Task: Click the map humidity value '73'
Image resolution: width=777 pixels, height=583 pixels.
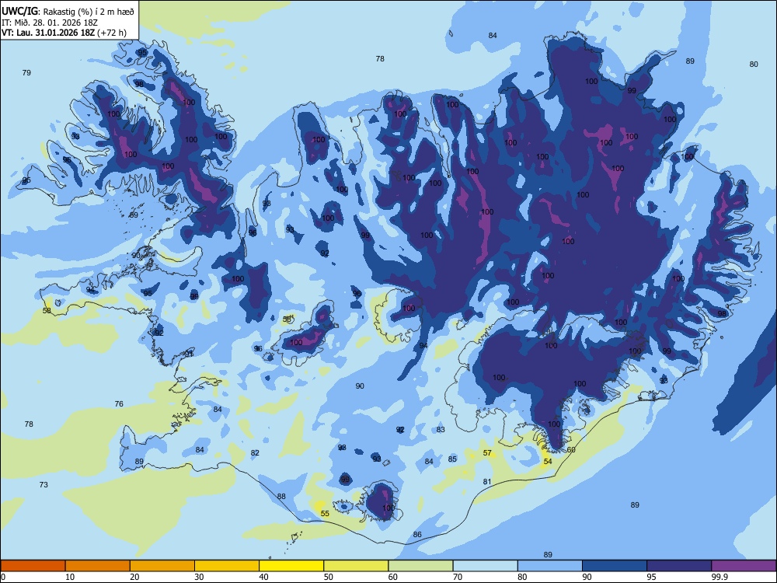Action: click(x=44, y=484)
